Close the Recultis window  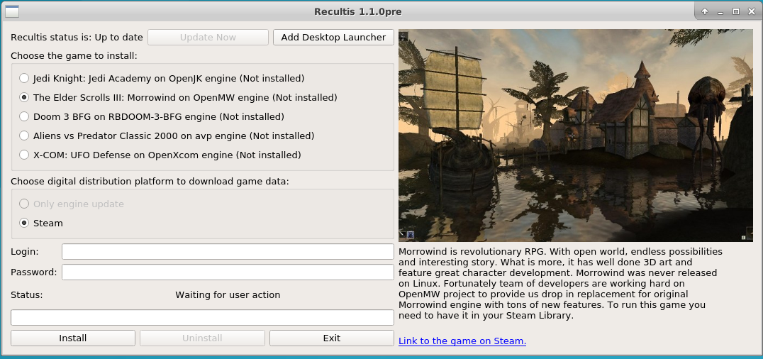(x=751, y=11)
